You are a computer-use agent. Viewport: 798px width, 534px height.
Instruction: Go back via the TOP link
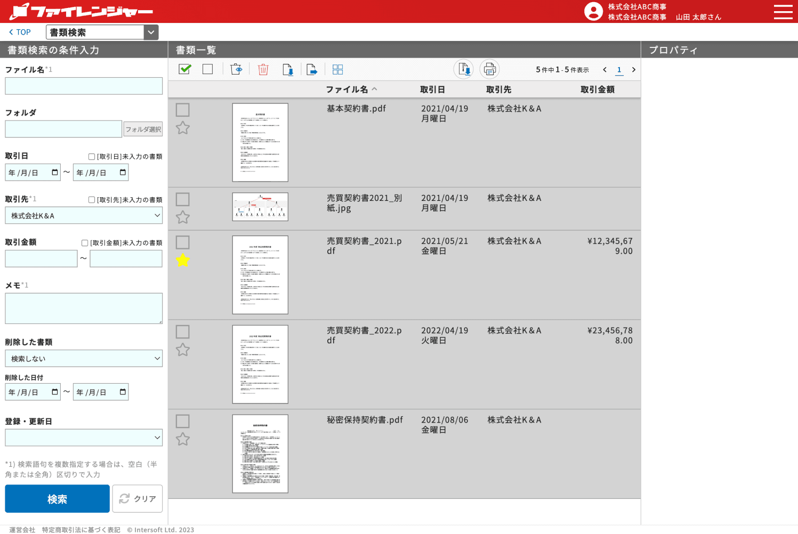[20, 32]
